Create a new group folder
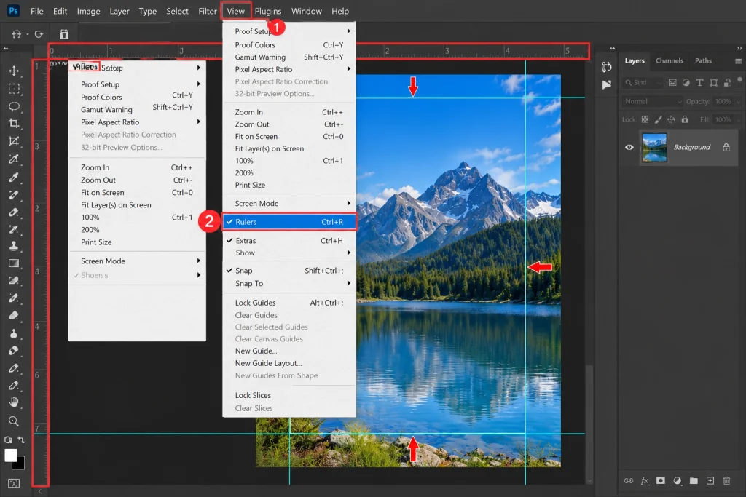The image size is (746, 497). coord(694,481)
